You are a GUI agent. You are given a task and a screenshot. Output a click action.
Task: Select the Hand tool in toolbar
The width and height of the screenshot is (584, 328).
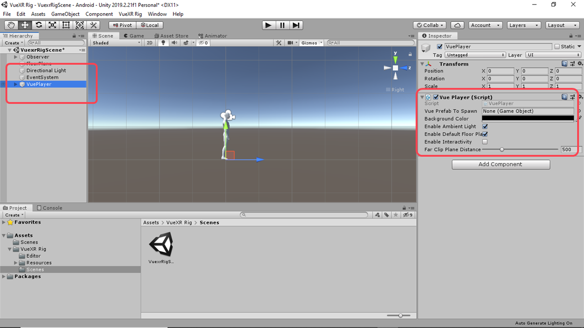pyautogui.click(x=11, y=25)
